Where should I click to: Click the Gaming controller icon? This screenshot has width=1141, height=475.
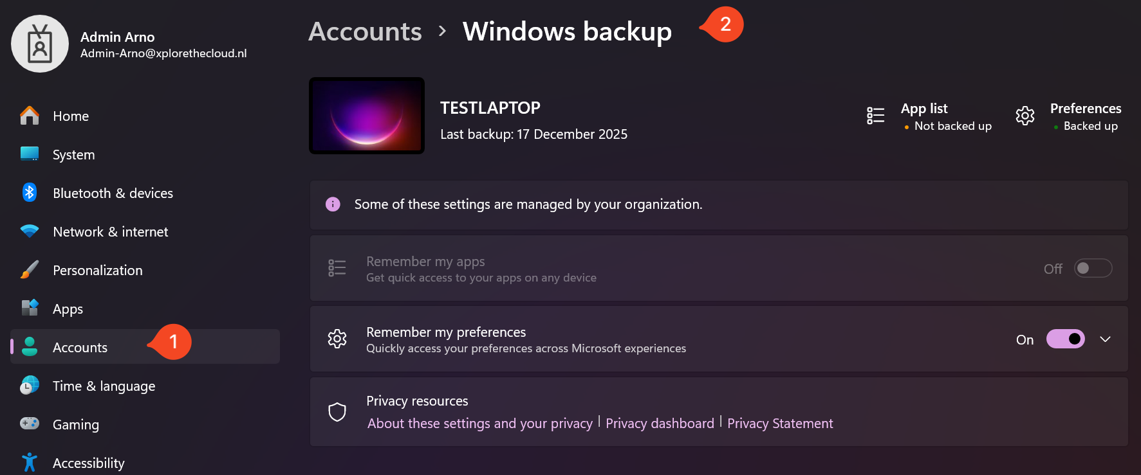[x=30, y=423]
